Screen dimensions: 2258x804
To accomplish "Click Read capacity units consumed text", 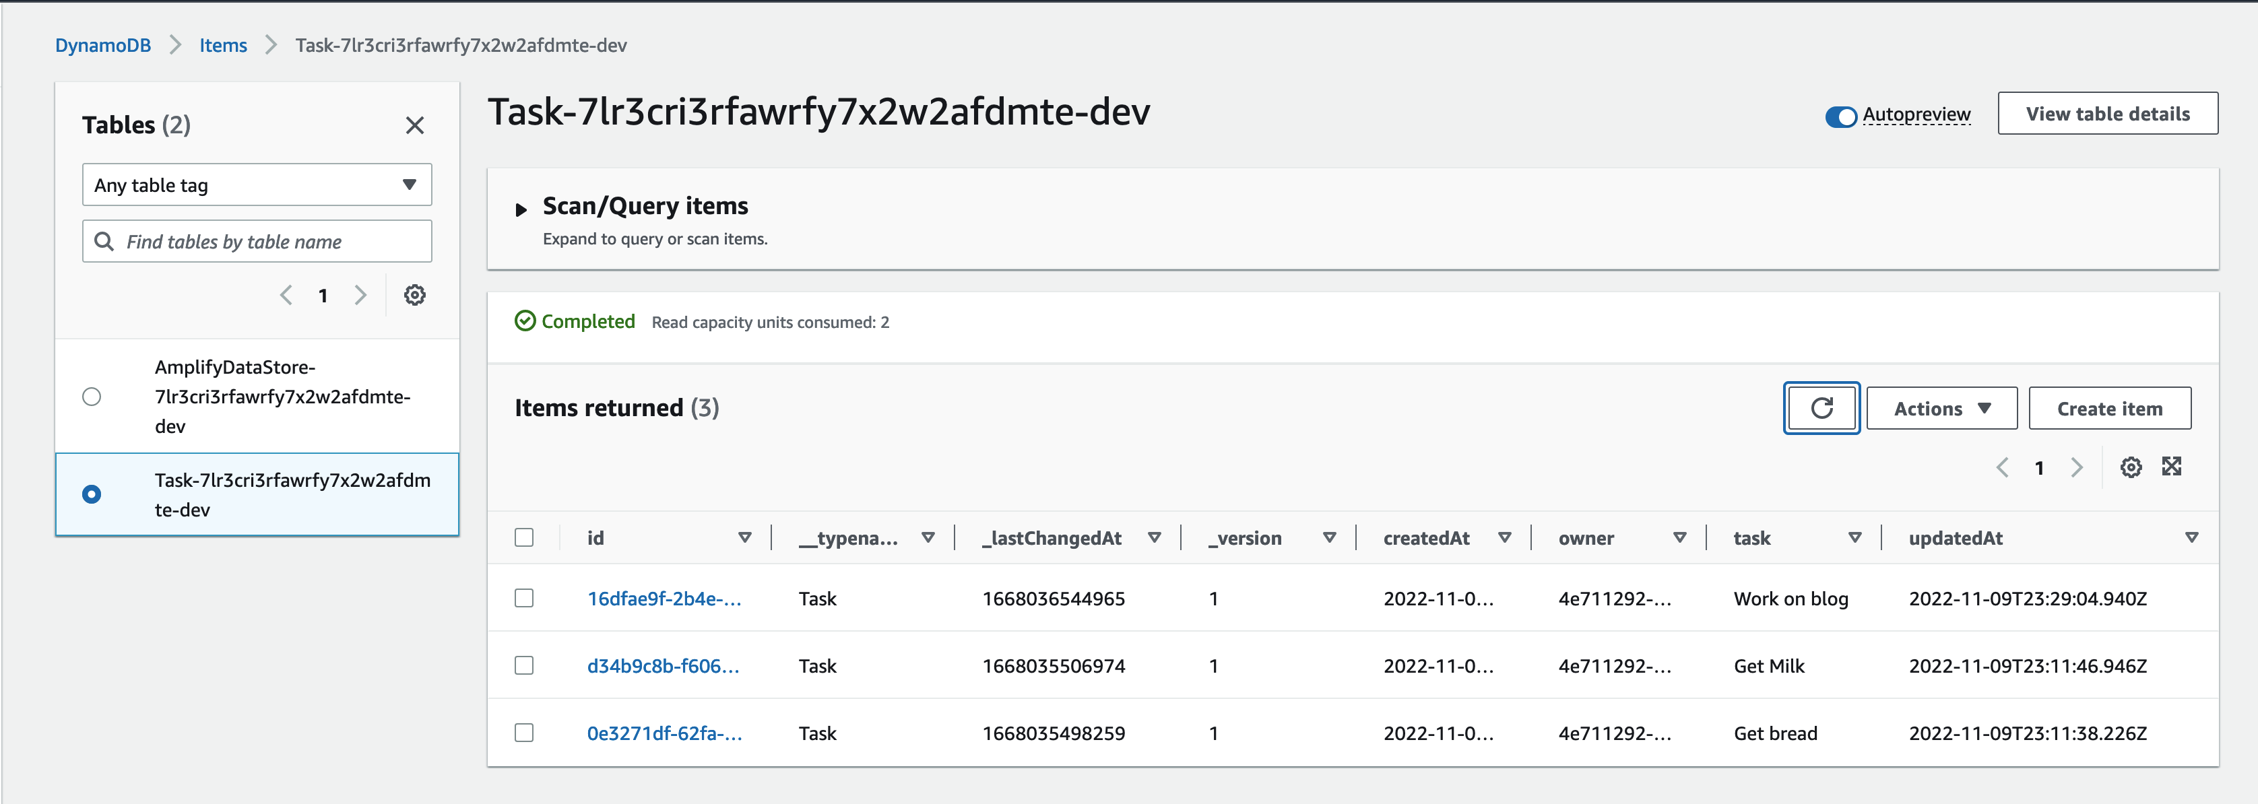I will pos(769,323).
